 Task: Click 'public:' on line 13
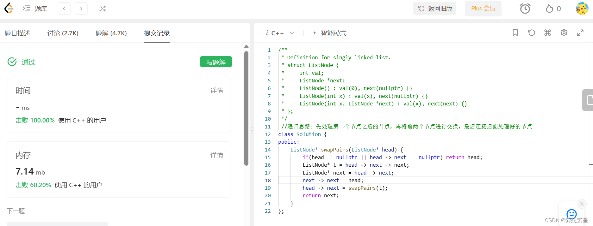289,142
